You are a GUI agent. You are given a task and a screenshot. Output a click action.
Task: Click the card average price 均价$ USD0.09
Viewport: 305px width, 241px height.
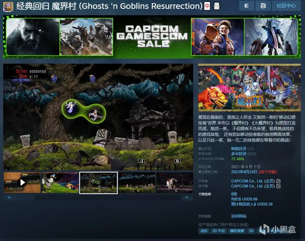tap(244, 199)
